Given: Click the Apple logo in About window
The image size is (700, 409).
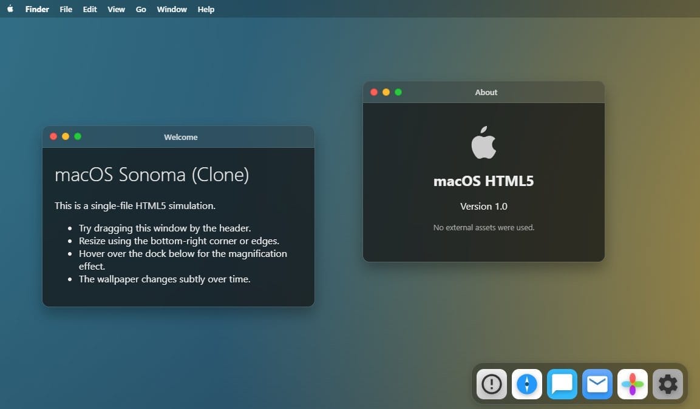Looking at the screenshot, I should coord(484,142).
